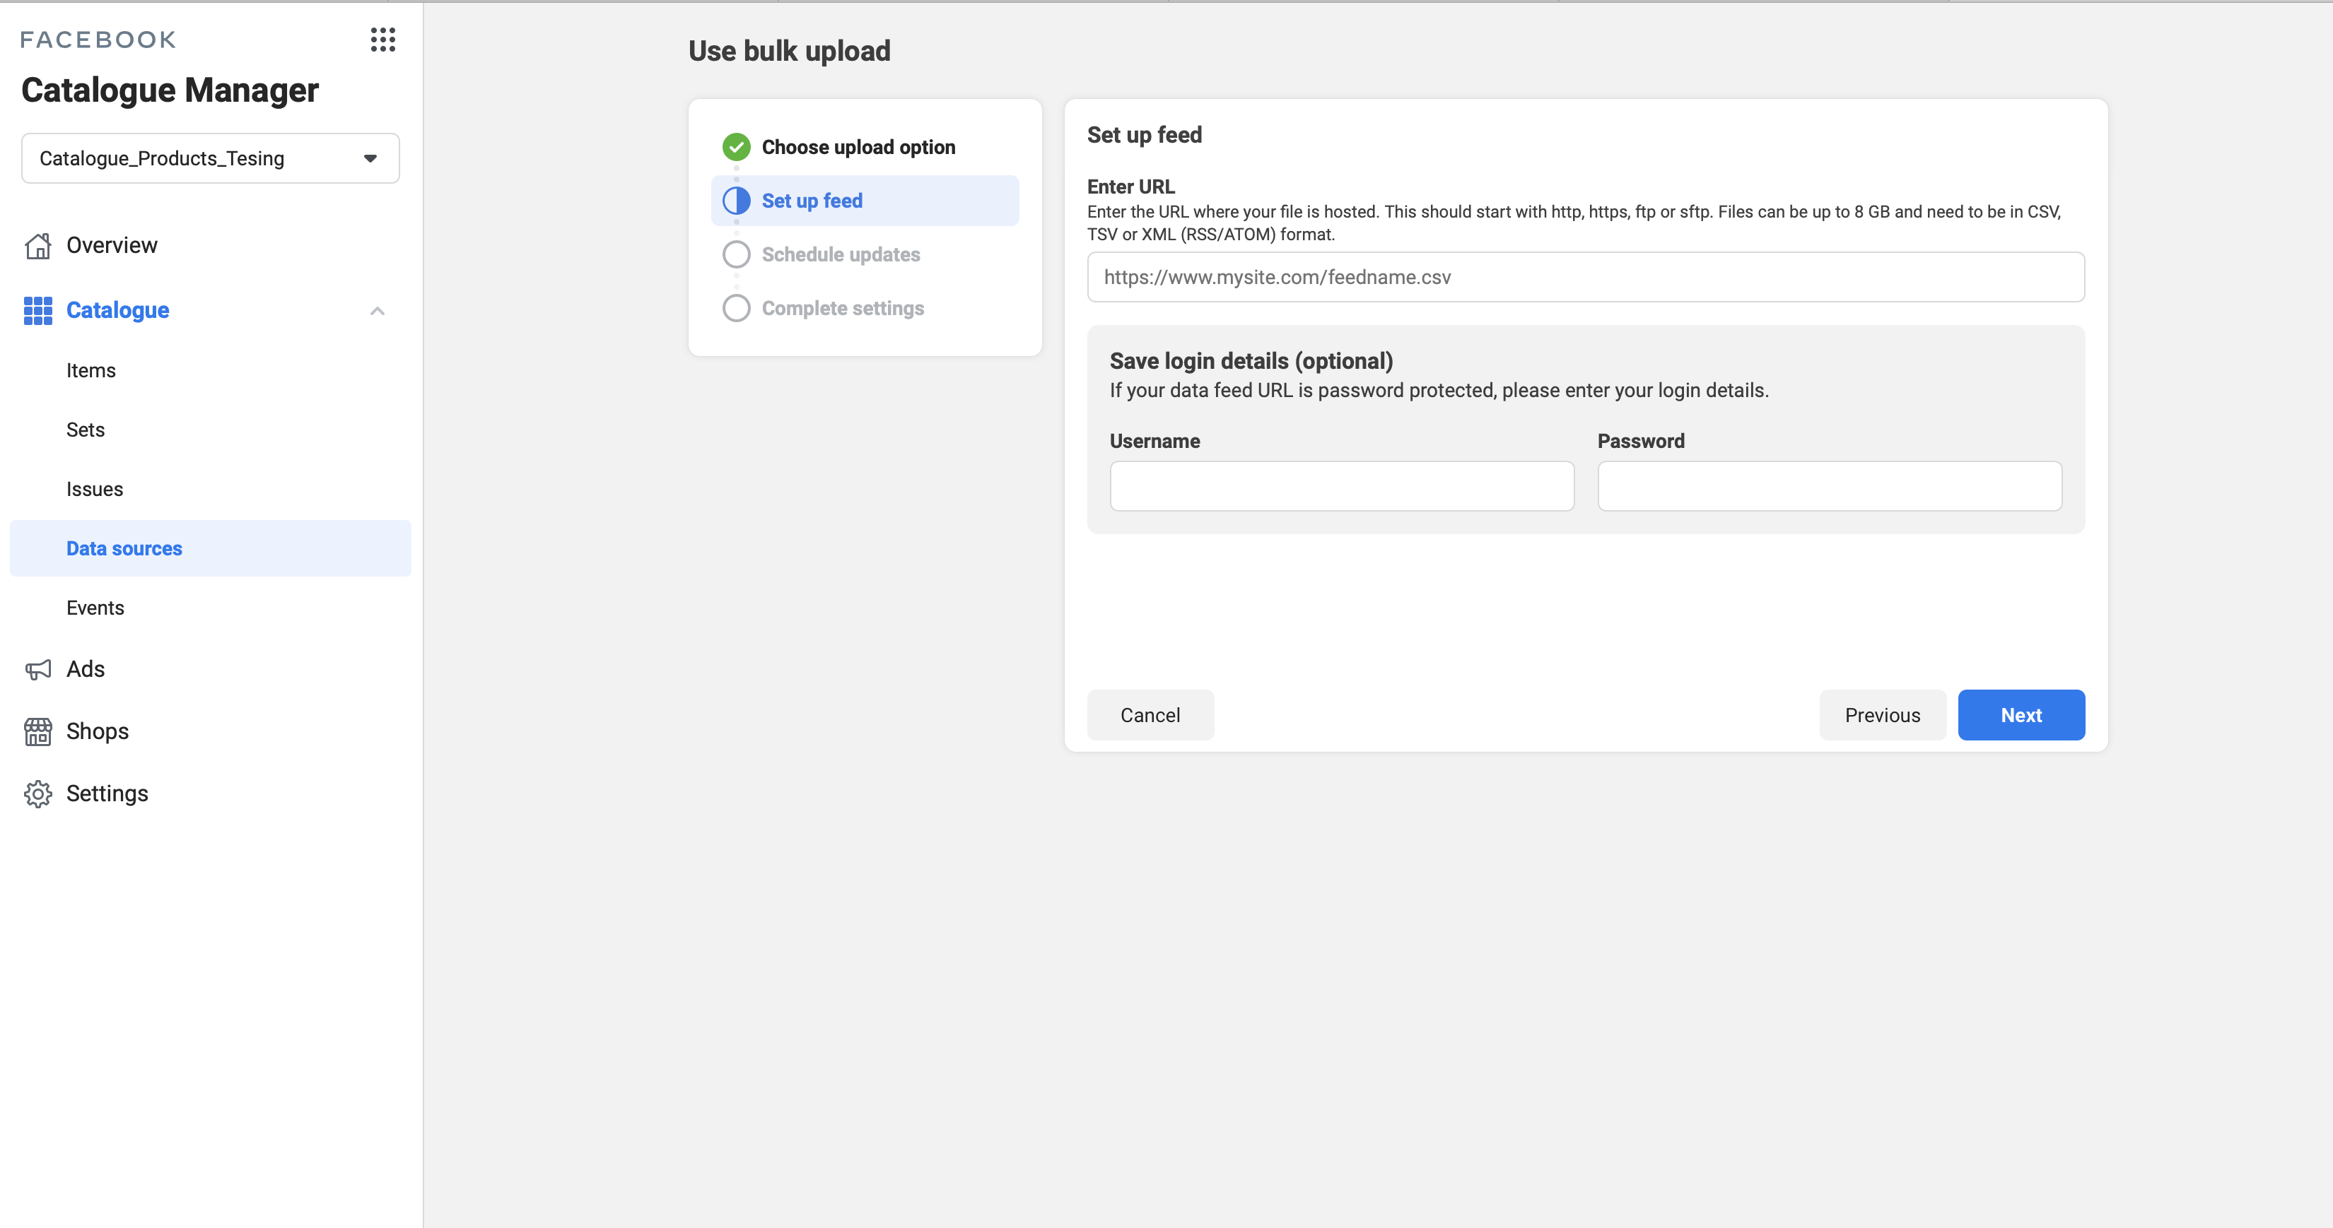
Task: Open Shops via the storefront icon
Action: (x=37, y=731)
